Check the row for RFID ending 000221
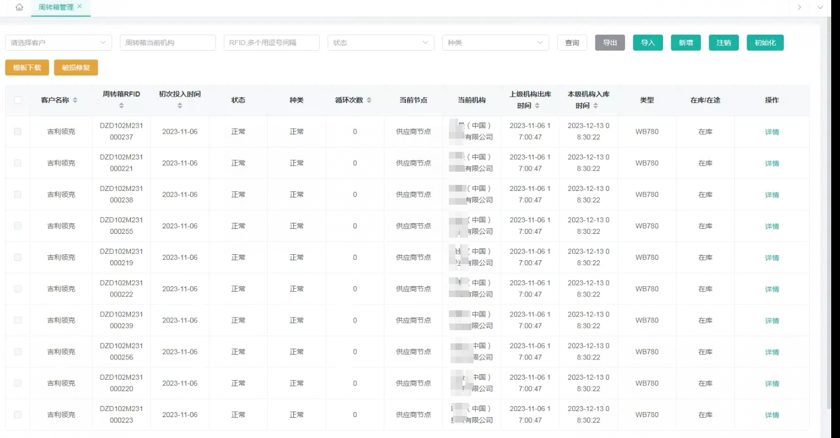This screenshot has width=840, height=438. pyautogui.click(x=18, y=163)
